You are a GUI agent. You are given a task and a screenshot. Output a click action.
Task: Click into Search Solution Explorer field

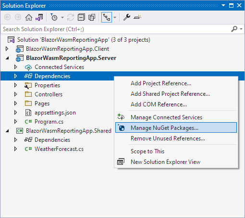tap(115, 29)
